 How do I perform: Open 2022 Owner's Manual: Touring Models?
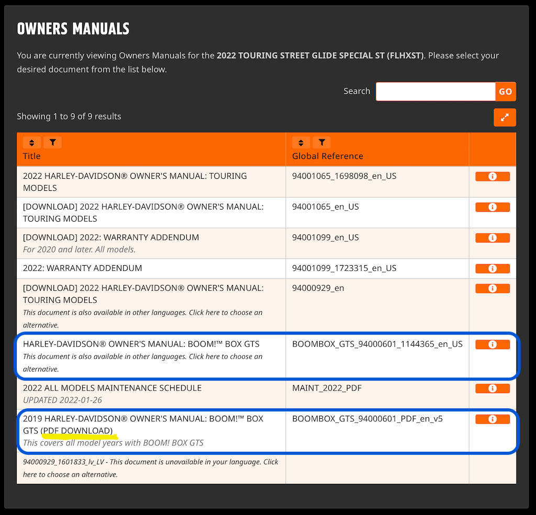point(135,182)
